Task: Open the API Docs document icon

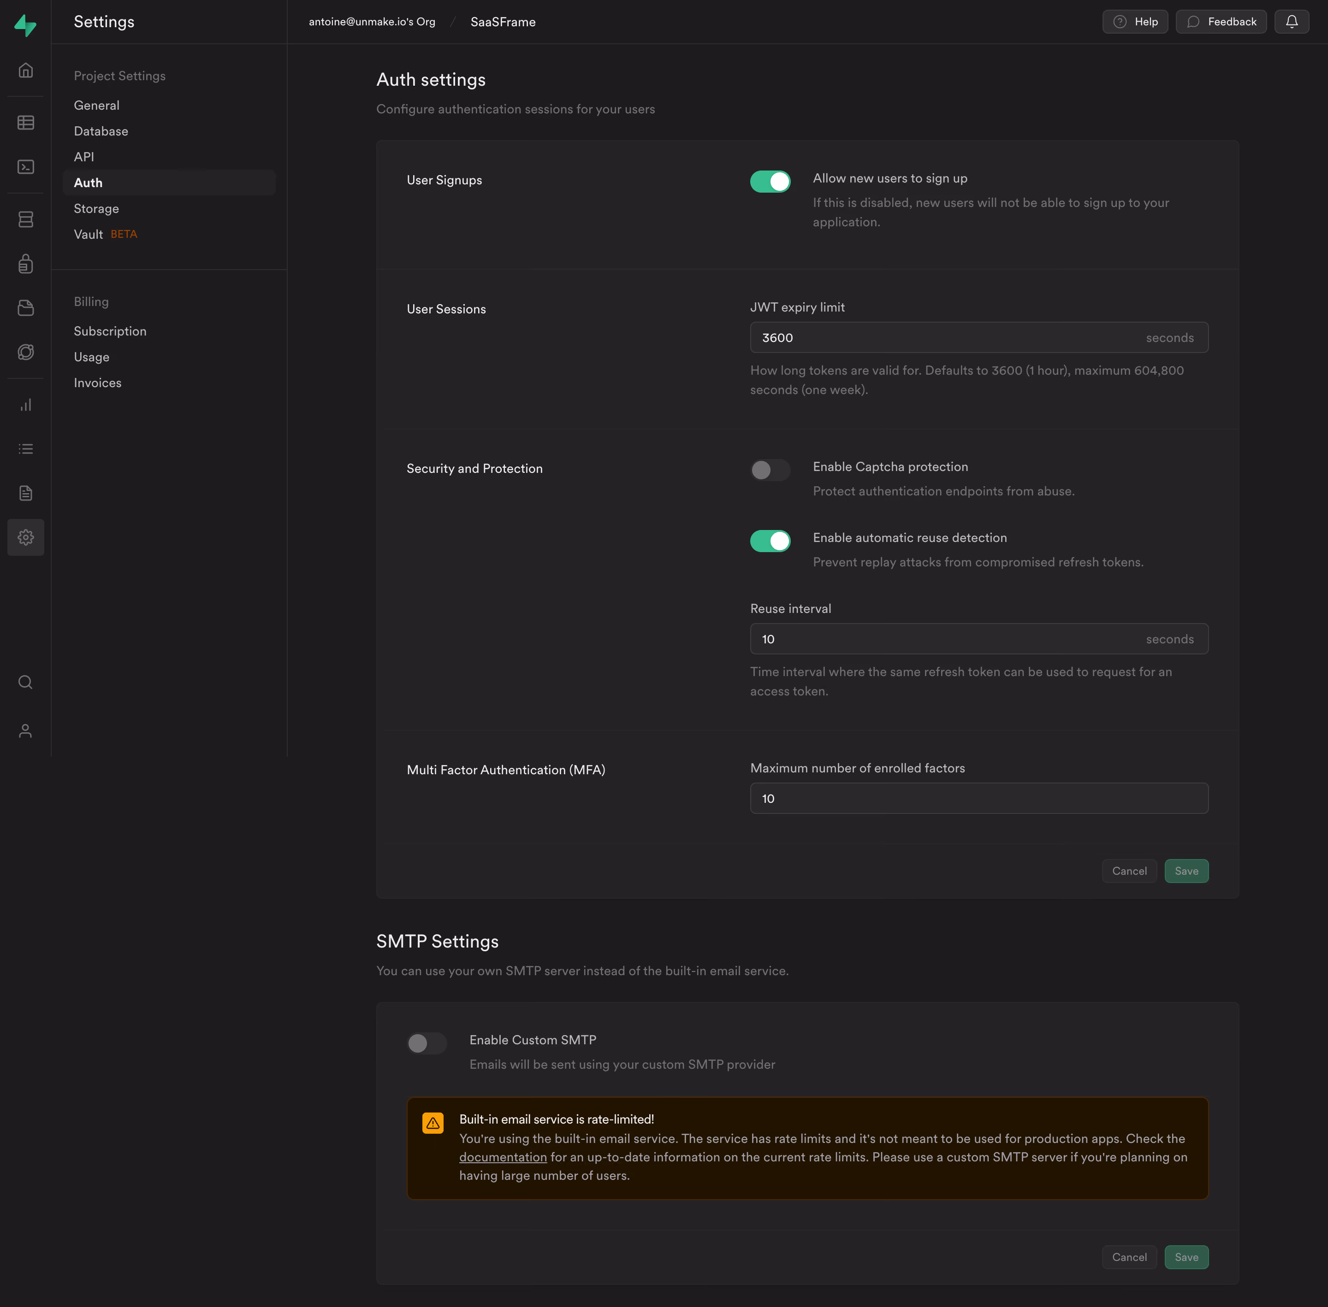Action: [x=25, y=493]
